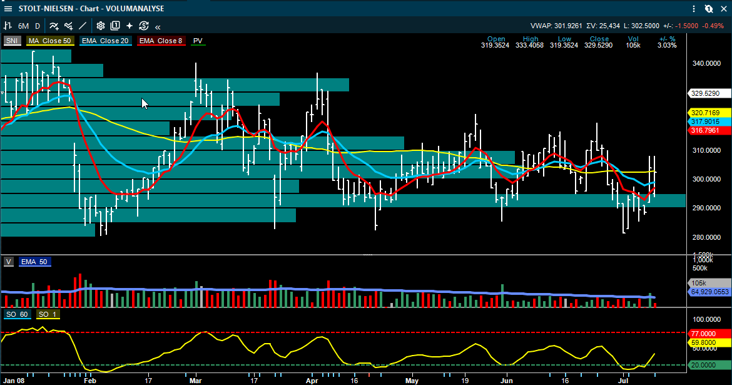Viewport: 732px width, 385px height.
Task: Select the PV legend label
Action: click(198, 41)
